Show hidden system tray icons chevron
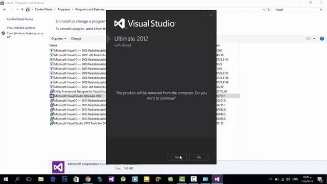327x184 pixels. point(271,179)
